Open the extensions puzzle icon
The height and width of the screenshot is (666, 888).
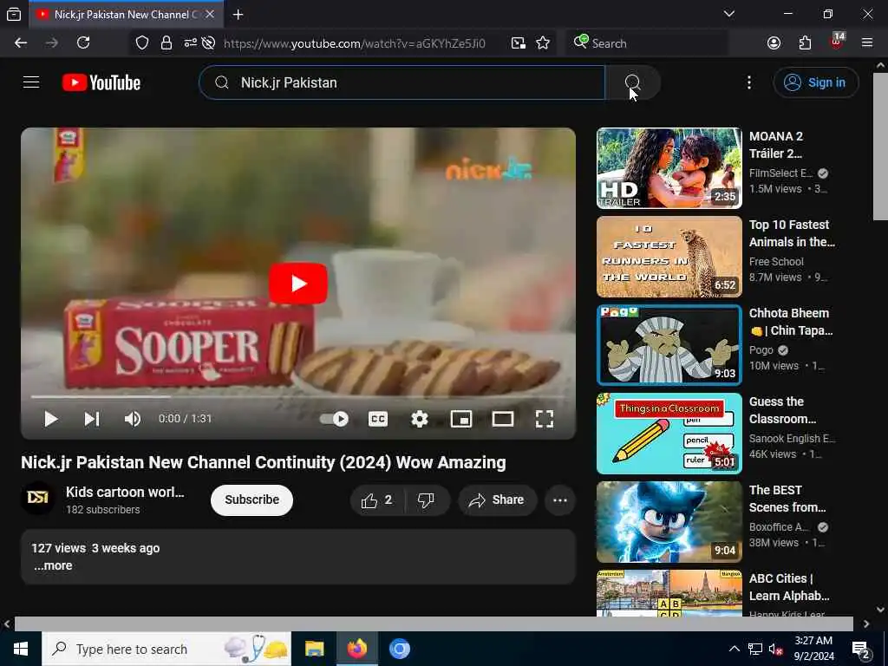coord(805,43)
